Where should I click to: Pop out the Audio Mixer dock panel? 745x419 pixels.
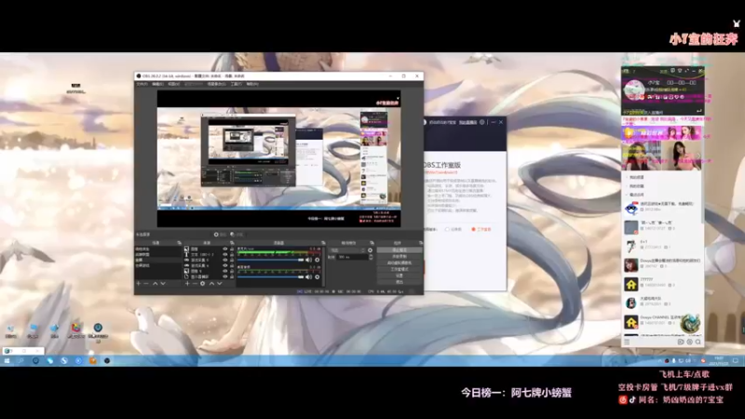323,243
